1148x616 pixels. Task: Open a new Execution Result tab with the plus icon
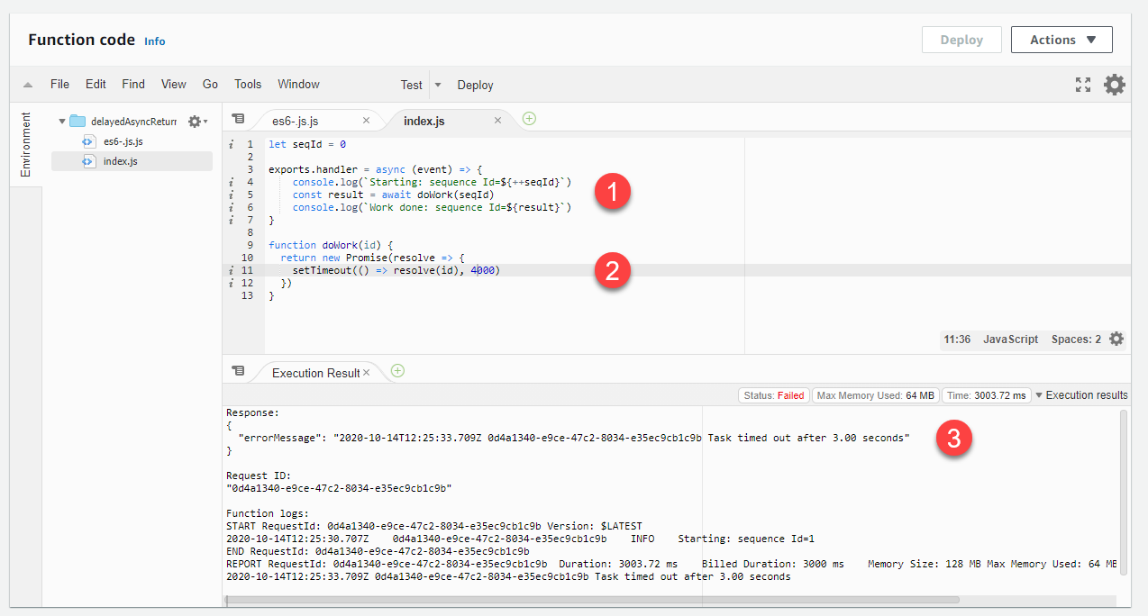(396, 370)
